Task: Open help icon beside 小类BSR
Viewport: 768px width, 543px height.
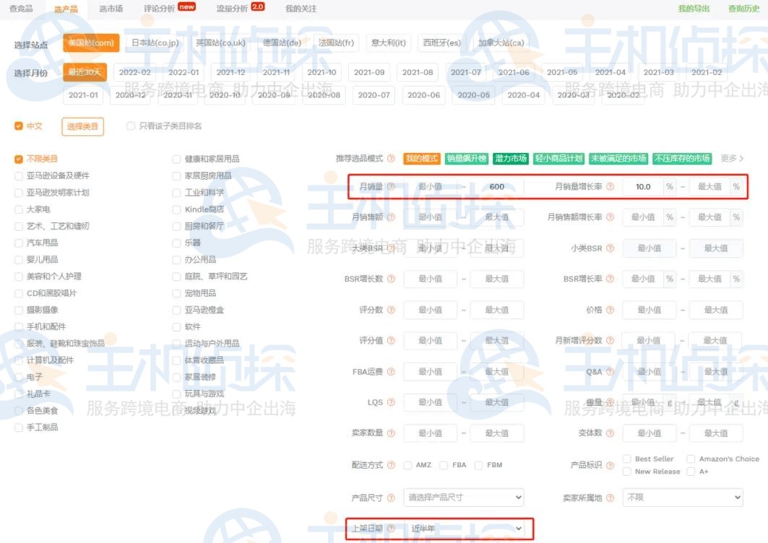Action: [610, 248]
